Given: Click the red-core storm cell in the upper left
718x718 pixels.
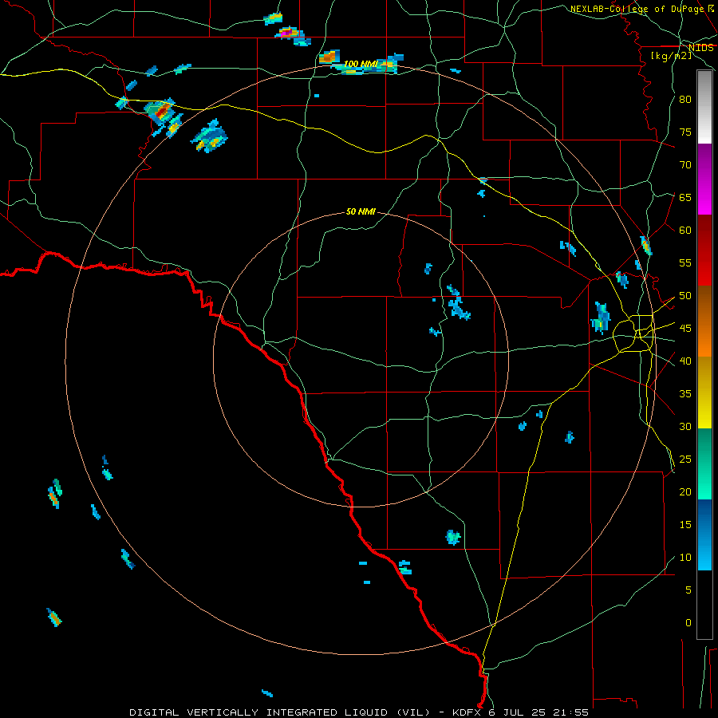Looking at the screenshot, I should click(162, 111).
